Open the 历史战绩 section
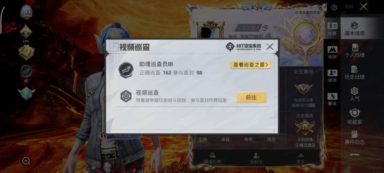 pyautogui.click(x=354, y=73)
